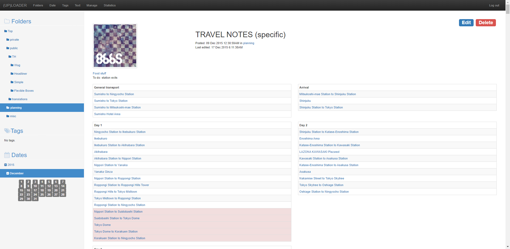510x249 pixels.
Task: Open Sumisho to Tokyo Station link
Action: 111,101
